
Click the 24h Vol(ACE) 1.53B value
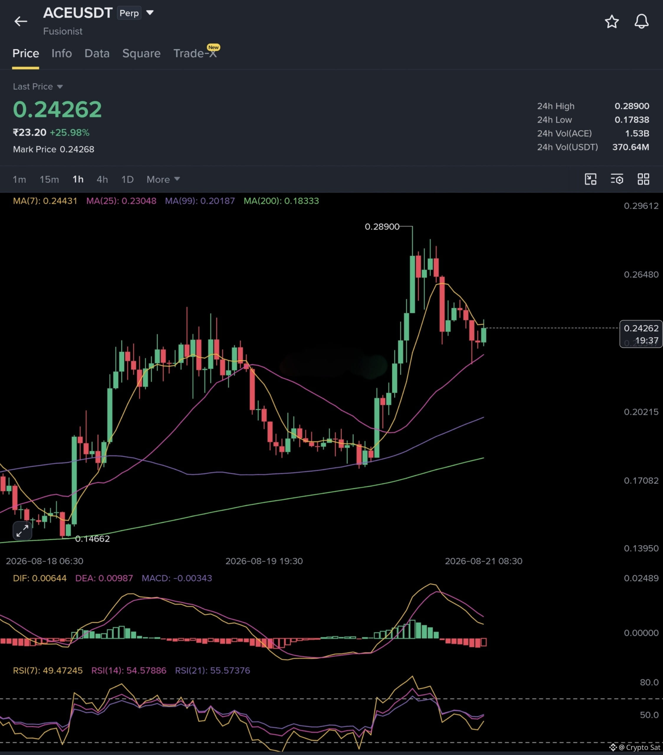pos(637,133)
